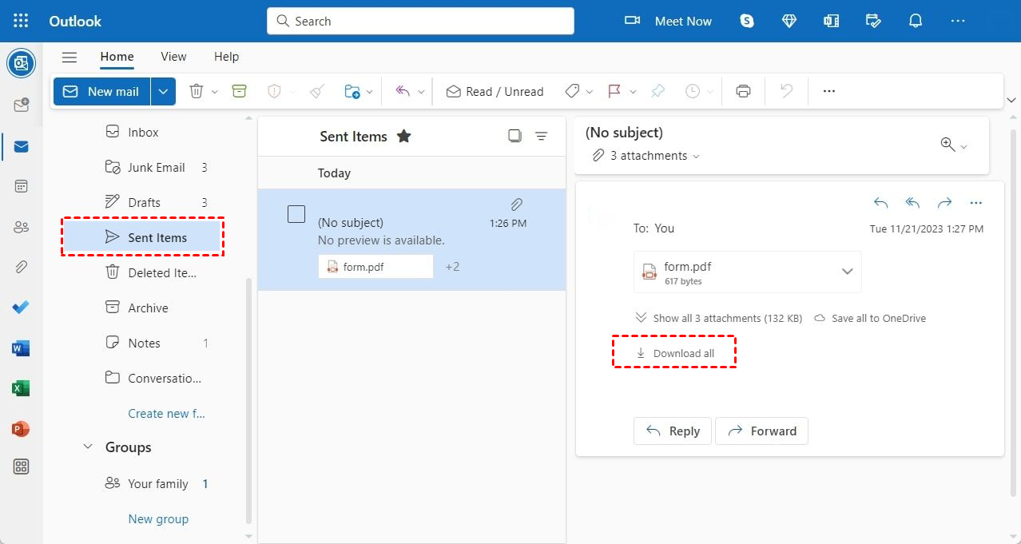Collapse the Groups section
The height and width of the screenshot is (544, 1021).
click(88, 447)
